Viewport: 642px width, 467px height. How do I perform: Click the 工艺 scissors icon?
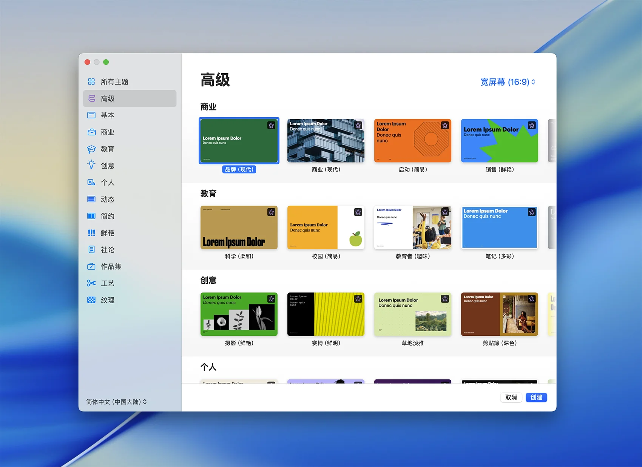click(x=91, y=283)
